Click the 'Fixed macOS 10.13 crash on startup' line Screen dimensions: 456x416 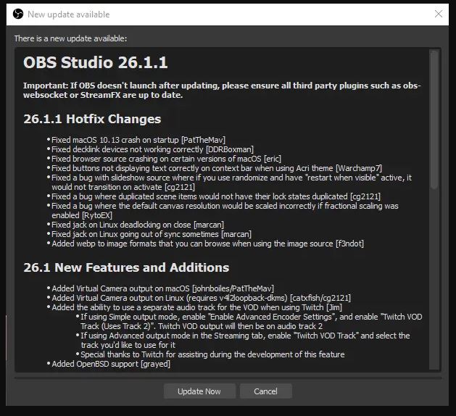(138, 140)
